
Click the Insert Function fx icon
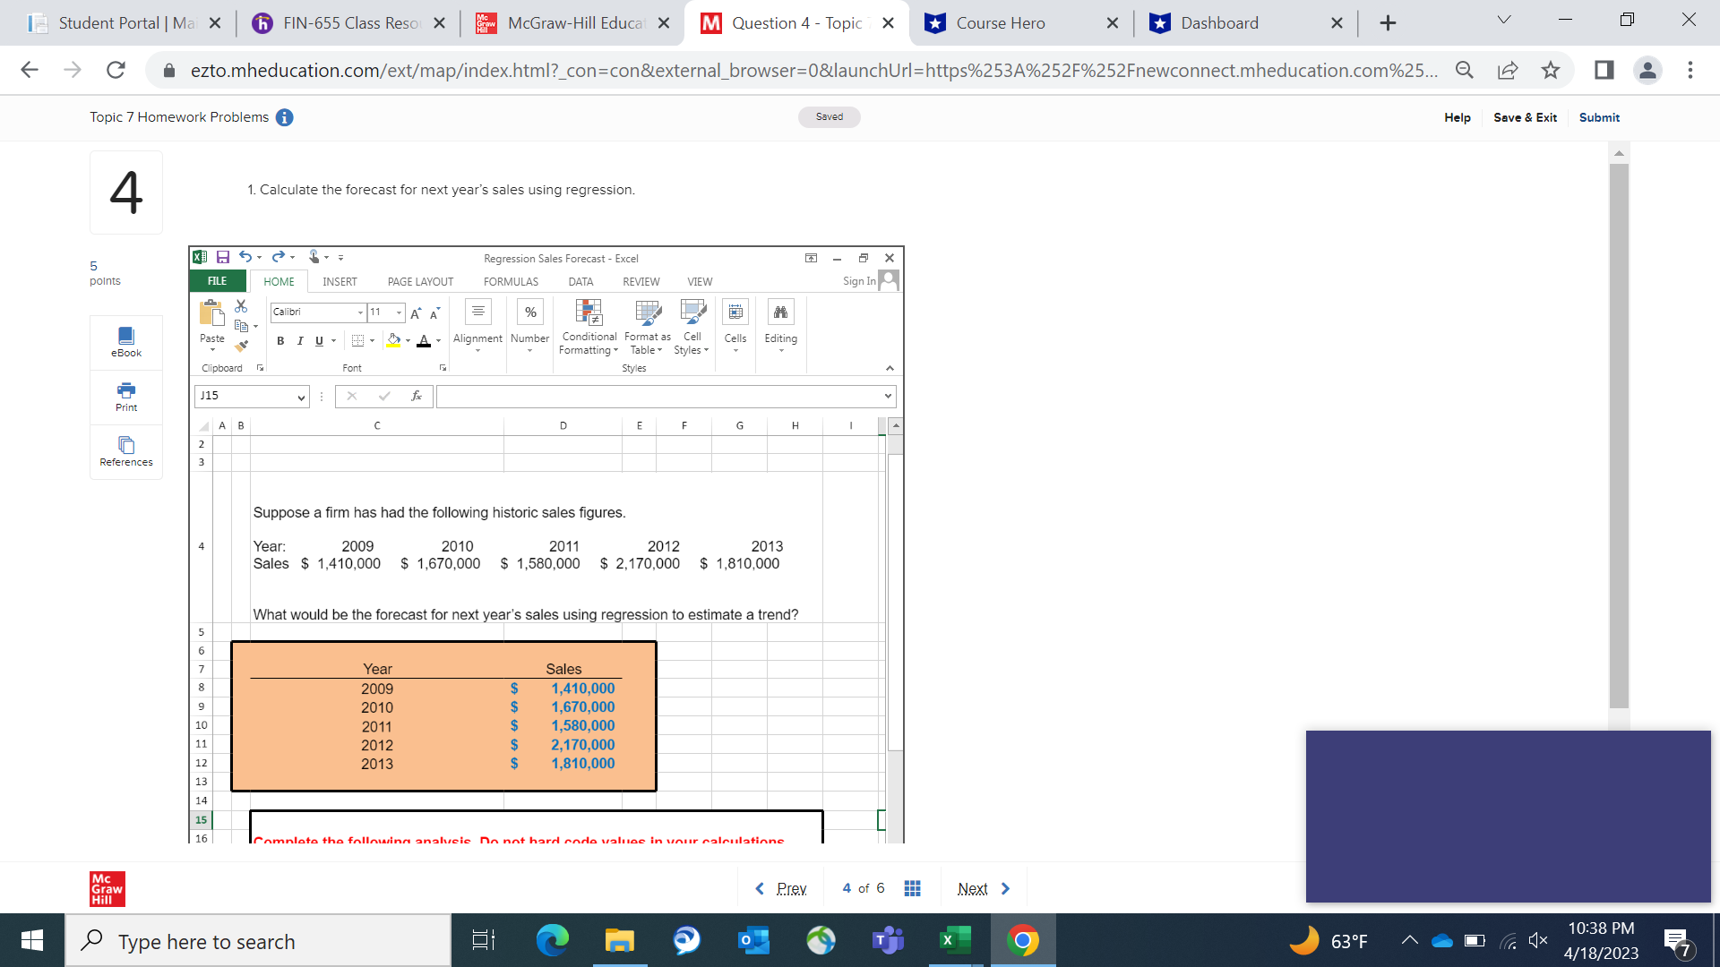pyautogui.click(x=416, y=395)
